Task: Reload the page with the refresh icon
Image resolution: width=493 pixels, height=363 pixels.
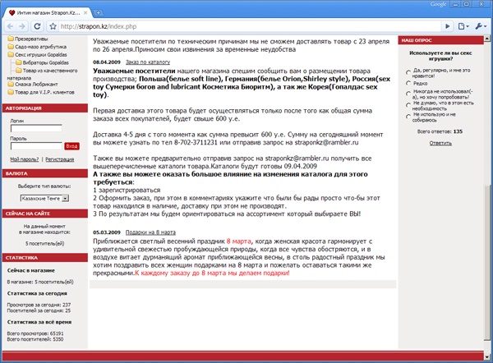Action: click(x=37, y=26)
